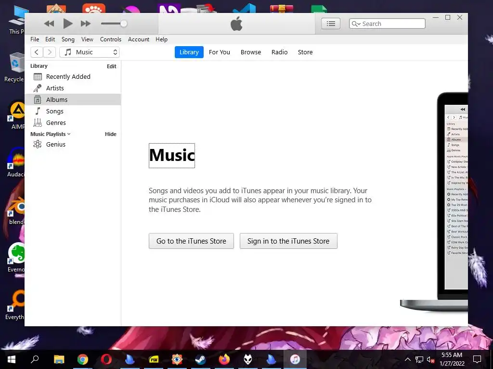Select Recently Added in sidebar
493x369 pixels.
pos(73,76)
